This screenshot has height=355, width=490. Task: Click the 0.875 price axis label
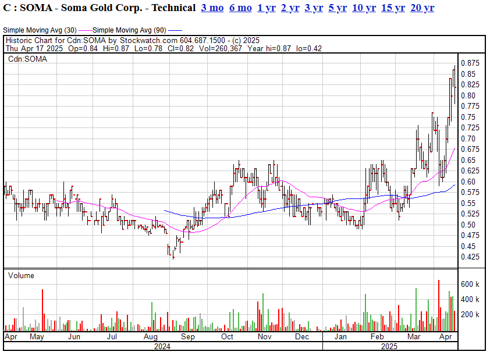pyautogui.click(x=470, y=63)
